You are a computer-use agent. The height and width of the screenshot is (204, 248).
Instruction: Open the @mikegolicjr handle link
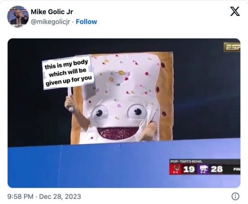pos(50,22)
